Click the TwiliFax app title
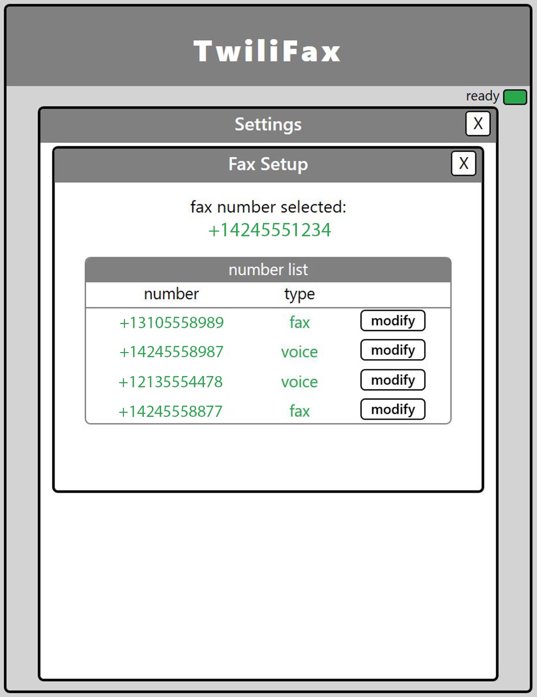 tap(267, 51)
